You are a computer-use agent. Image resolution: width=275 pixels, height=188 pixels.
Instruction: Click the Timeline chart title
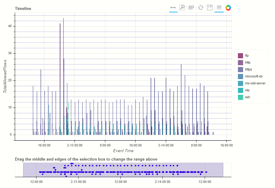[x=23, y=8]
